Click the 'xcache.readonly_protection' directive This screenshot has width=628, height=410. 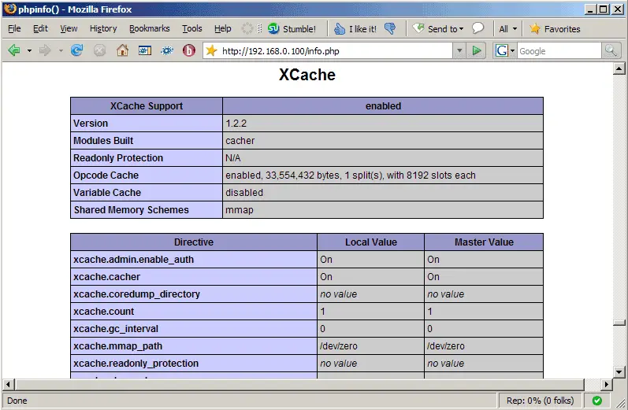click(136, 364)
